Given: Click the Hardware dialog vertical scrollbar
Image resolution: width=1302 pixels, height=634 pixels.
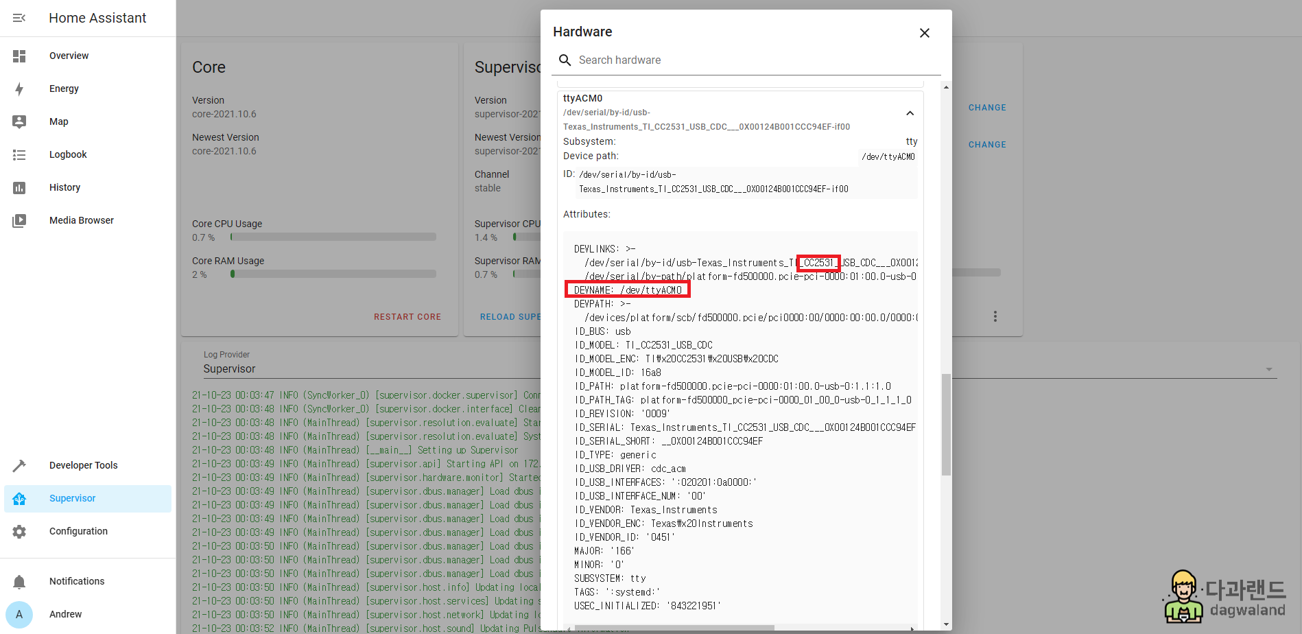Looking at the screenshot, I should pyautogui.click(x=946, y=424).
